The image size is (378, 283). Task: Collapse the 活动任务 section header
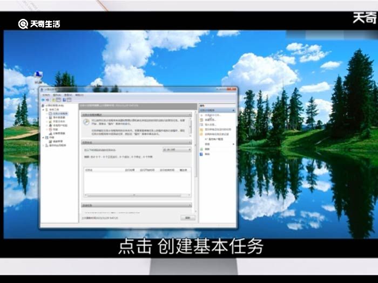click(x=137, y=205)
